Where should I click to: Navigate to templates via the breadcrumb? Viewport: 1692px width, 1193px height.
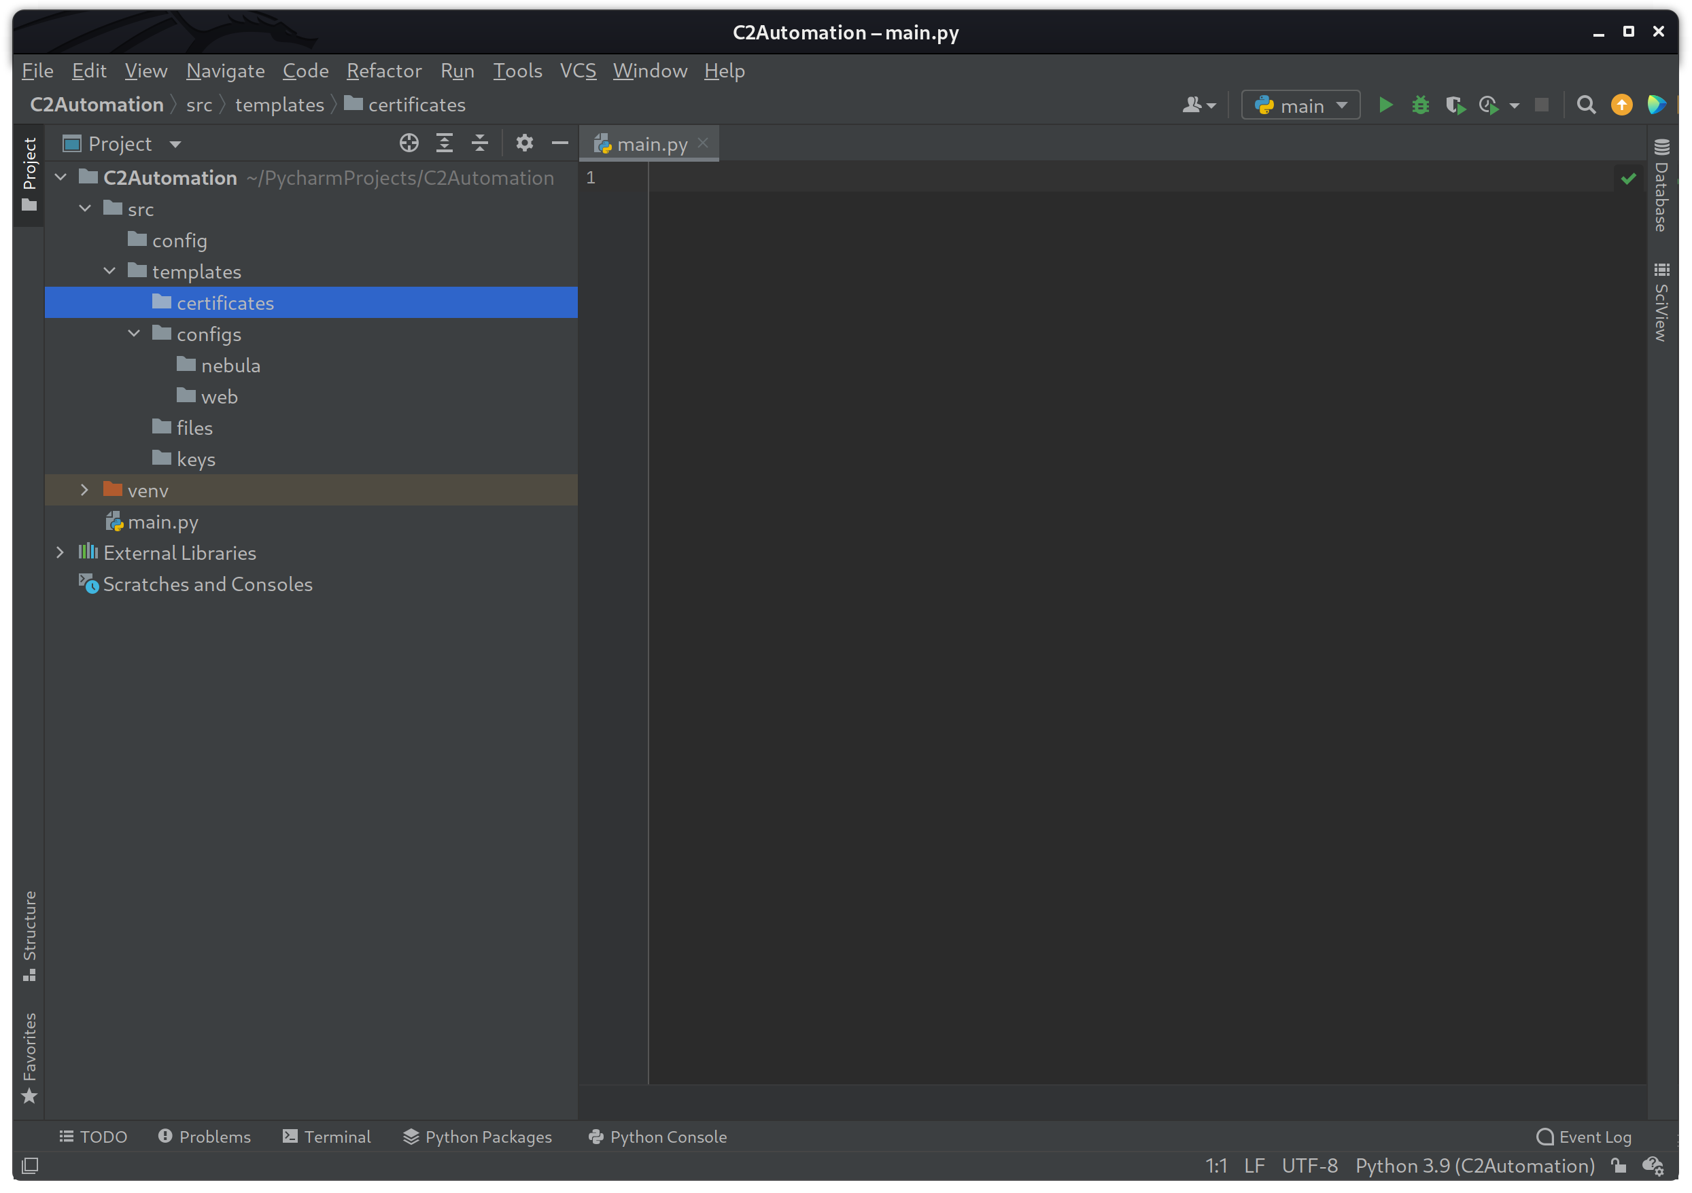coord(279,105)
